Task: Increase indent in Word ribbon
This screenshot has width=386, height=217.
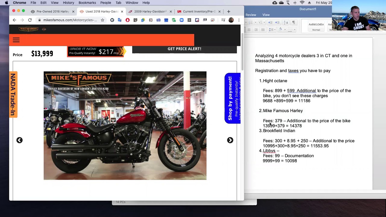Action: (x=277, y=22)
